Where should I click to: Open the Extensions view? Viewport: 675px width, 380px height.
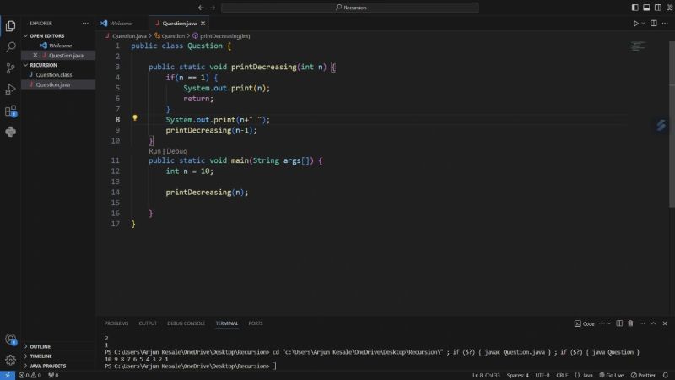point(10,111)
